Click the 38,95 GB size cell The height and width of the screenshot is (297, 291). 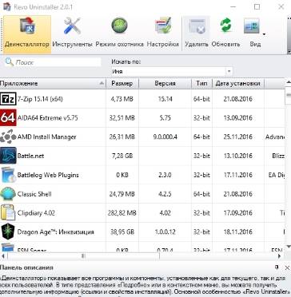click(122, 232)
